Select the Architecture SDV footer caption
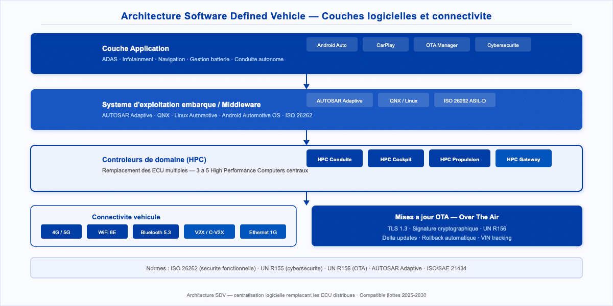This screenshot has height=306, width=613. [306, 295]
